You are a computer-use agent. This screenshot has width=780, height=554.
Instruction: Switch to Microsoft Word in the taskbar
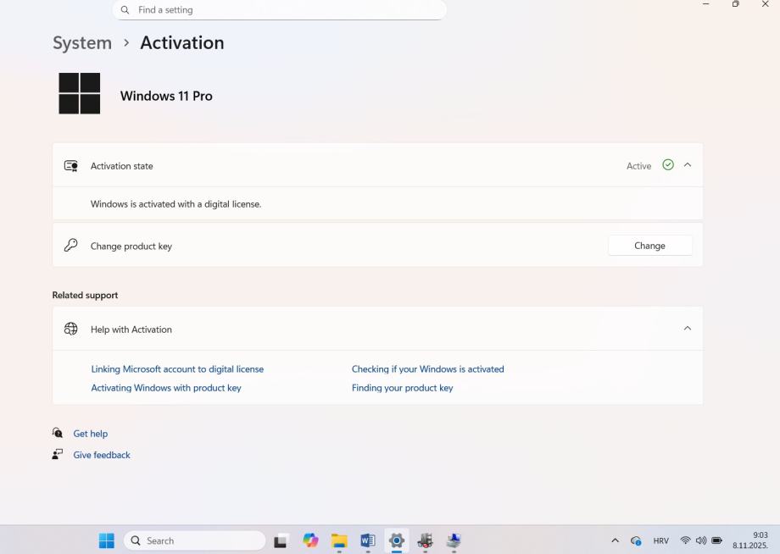tap(368, 540)
